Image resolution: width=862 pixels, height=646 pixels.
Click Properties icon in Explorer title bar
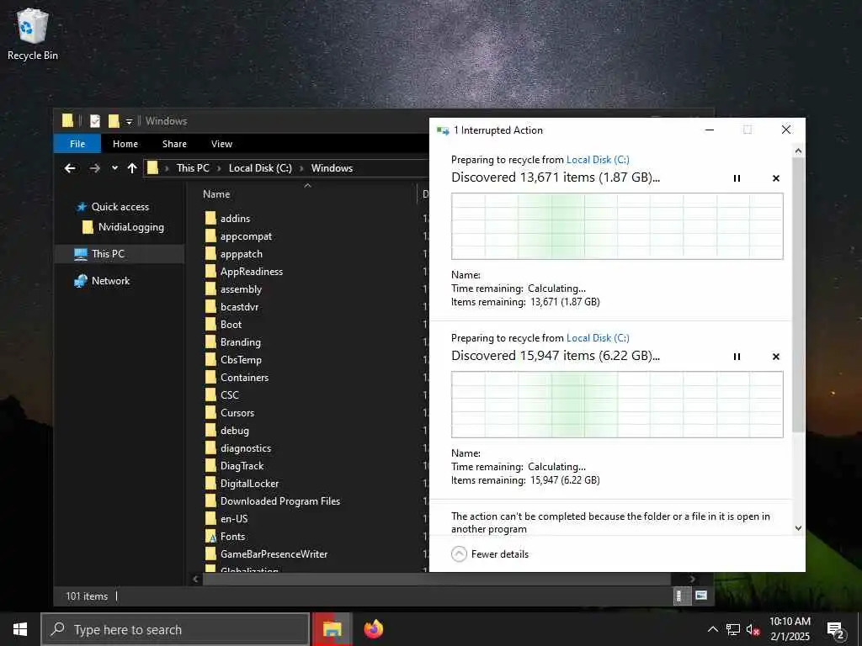[95, 121]
